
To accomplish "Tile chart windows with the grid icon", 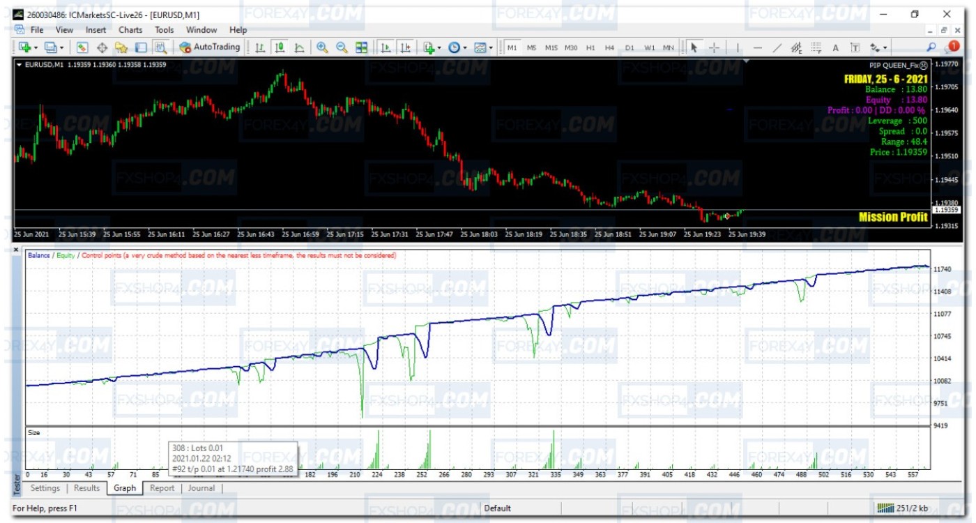I will 361,47.
